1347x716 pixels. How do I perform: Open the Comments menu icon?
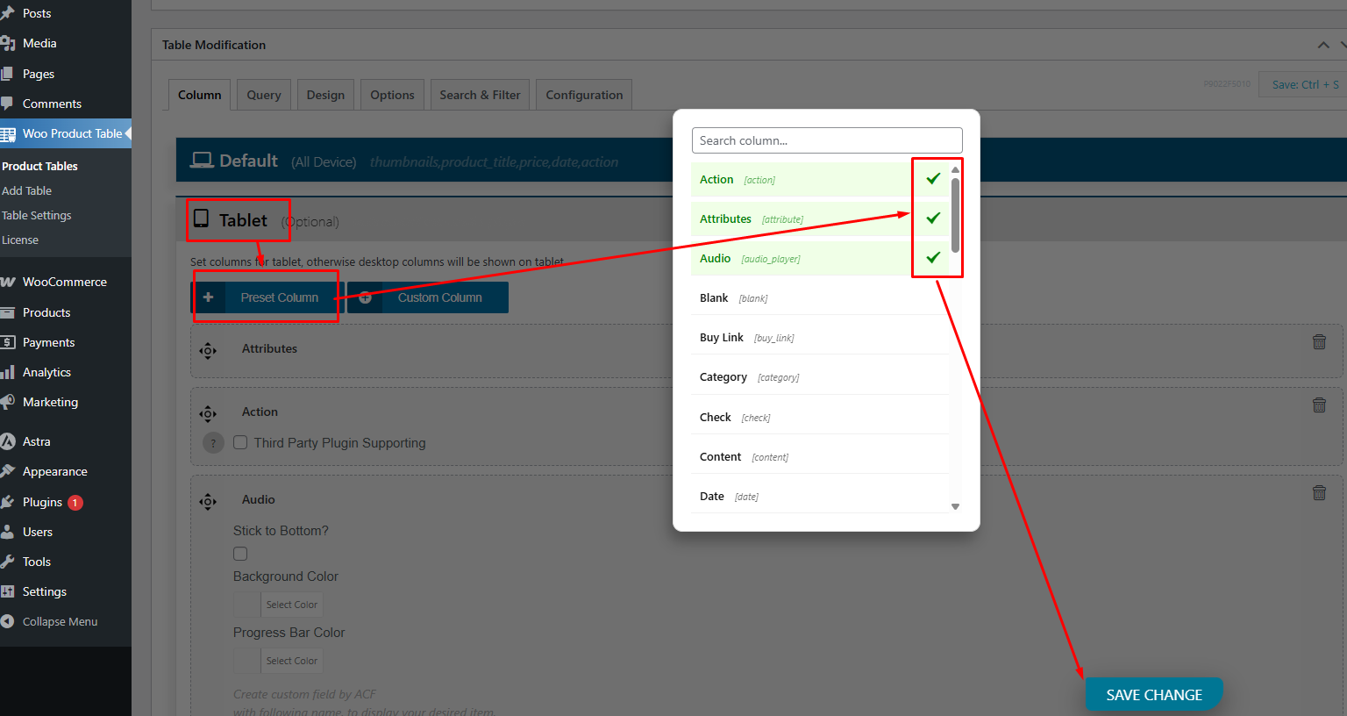(8, 104)
